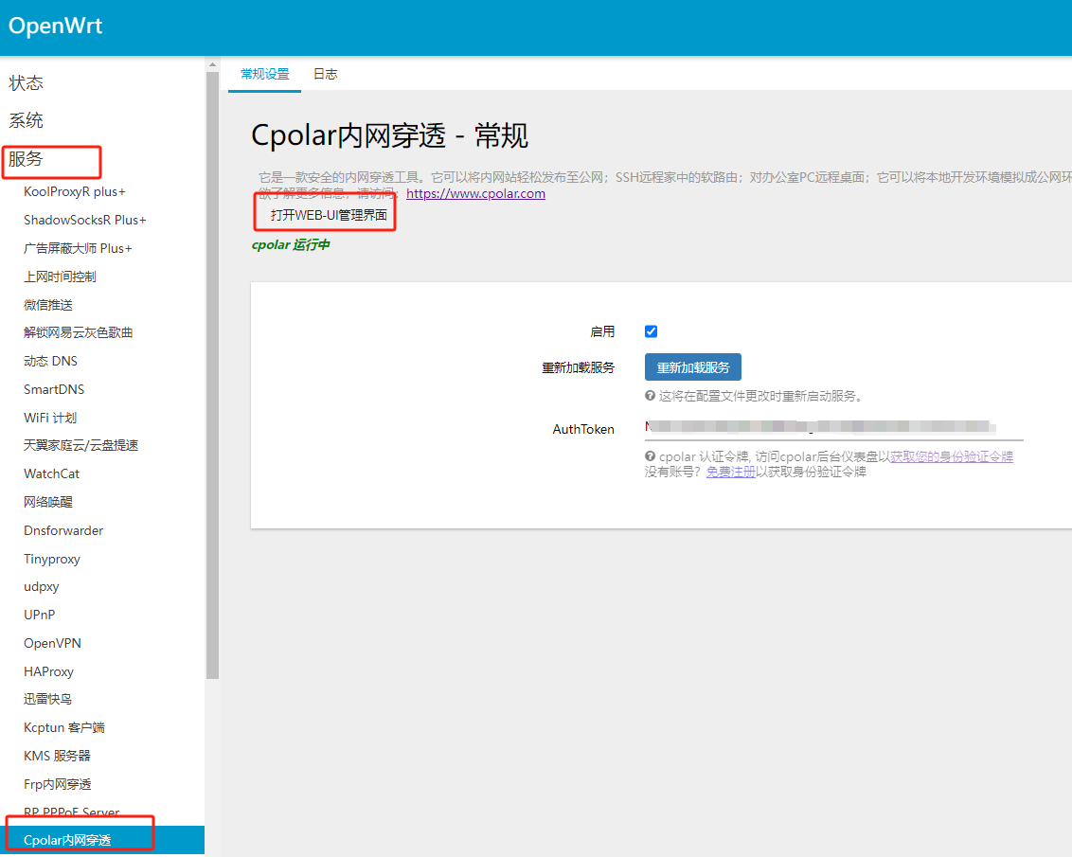
Task: Switch to the 日志 tab
Action: (325, 73)
